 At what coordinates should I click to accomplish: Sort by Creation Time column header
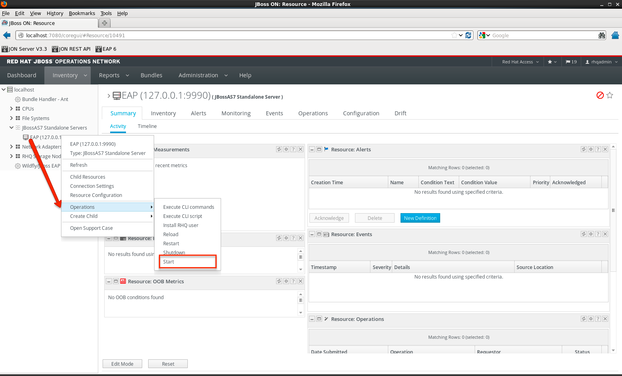click(348, 182)
